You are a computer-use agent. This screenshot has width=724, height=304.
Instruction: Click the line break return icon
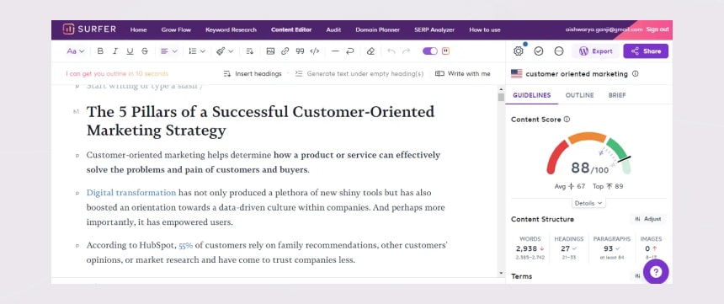point(350,51)
